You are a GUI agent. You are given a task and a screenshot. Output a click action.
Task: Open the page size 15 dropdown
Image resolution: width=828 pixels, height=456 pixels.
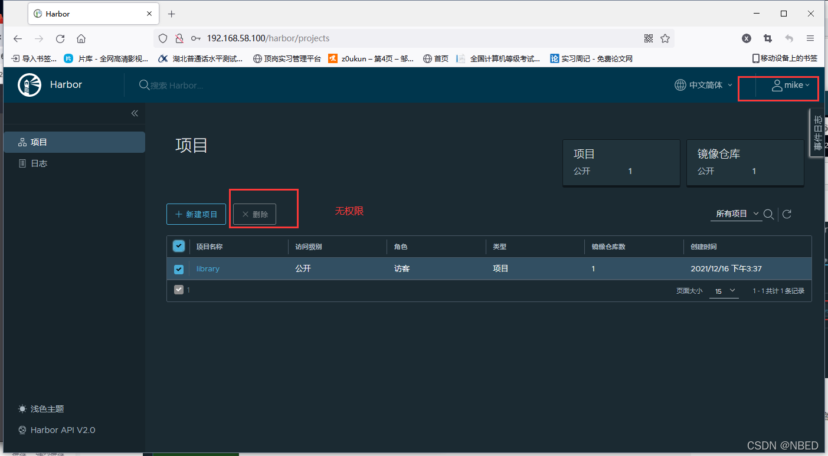724,291
